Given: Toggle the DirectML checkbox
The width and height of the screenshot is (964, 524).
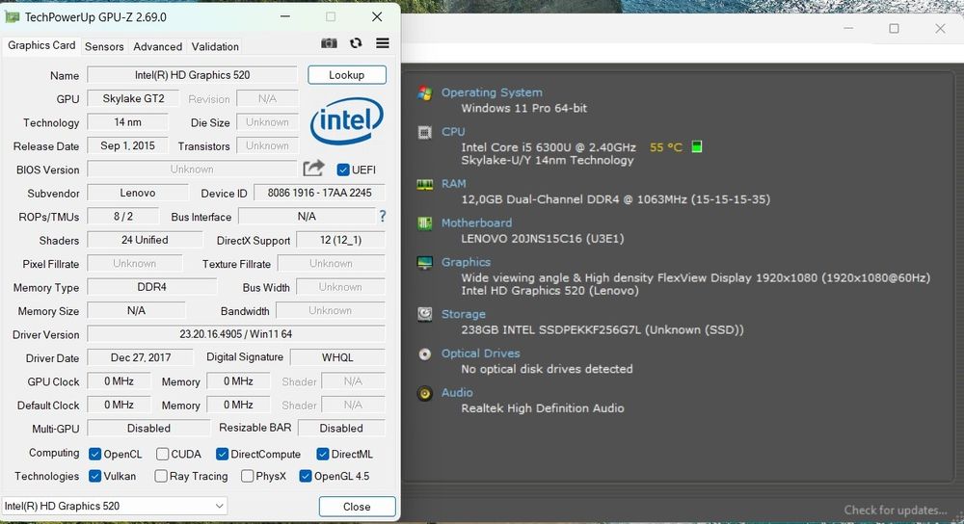Looking at the screenshot, I should pos(323,454).
